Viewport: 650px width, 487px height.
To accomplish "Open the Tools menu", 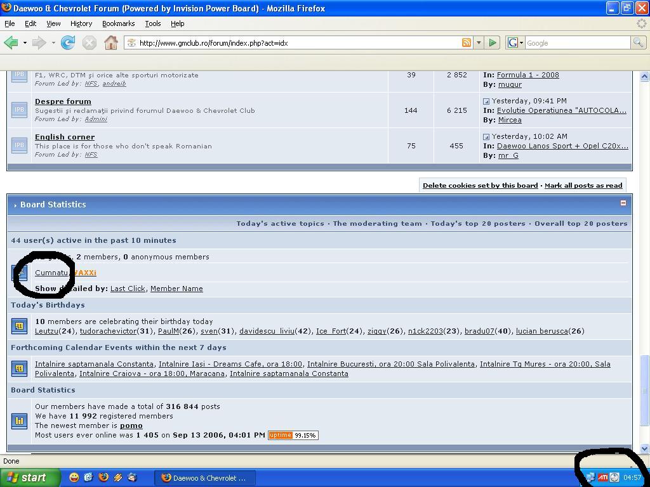I will (153, 23).
